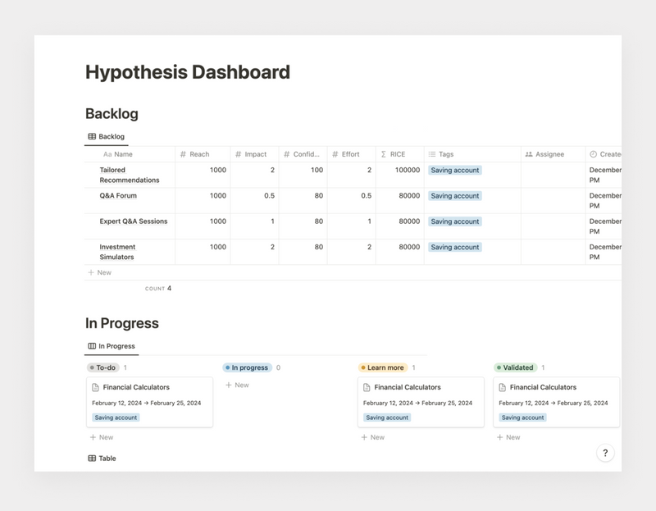Open the Q&A Forum row
The width and height of the screenshot is (656, 511).
(118, 195)
